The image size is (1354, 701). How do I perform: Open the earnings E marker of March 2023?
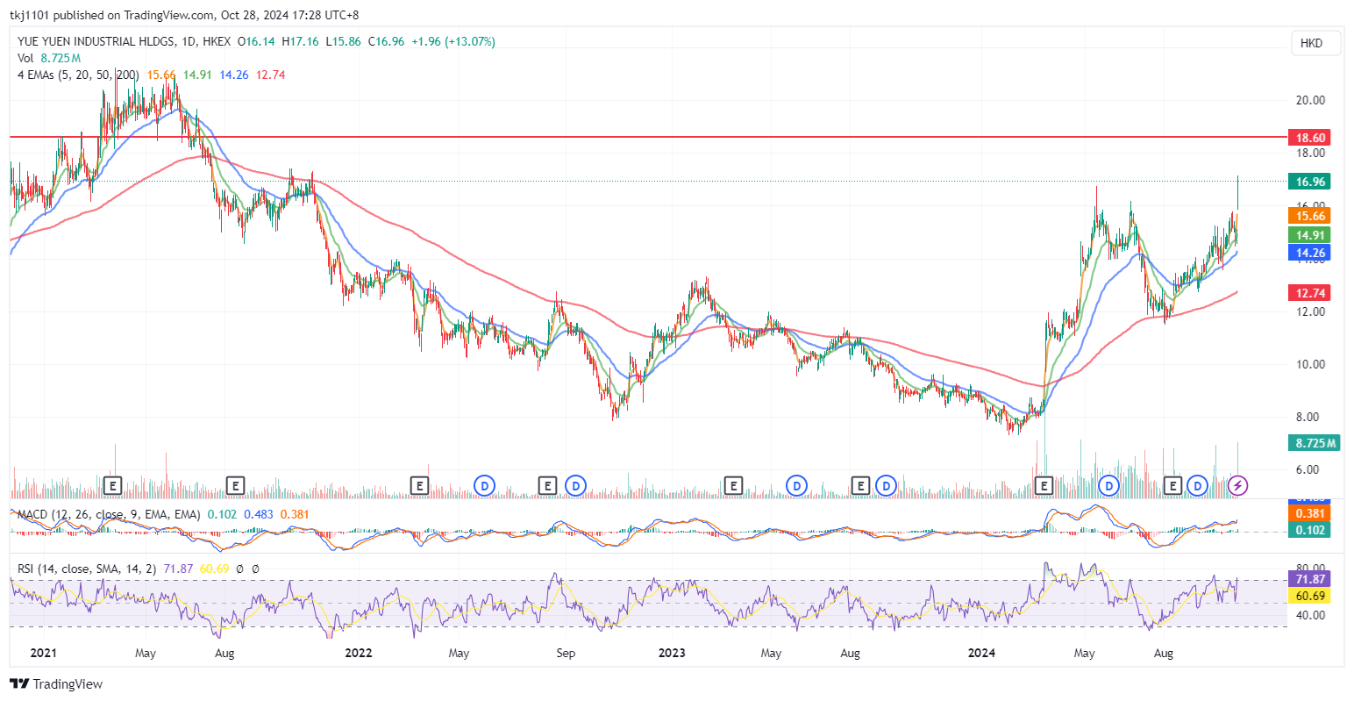[733, 484]
